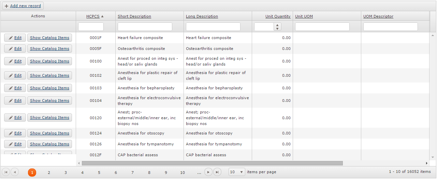
Task: Jump to the last page arrow
Action: click(x=217, y=172)
